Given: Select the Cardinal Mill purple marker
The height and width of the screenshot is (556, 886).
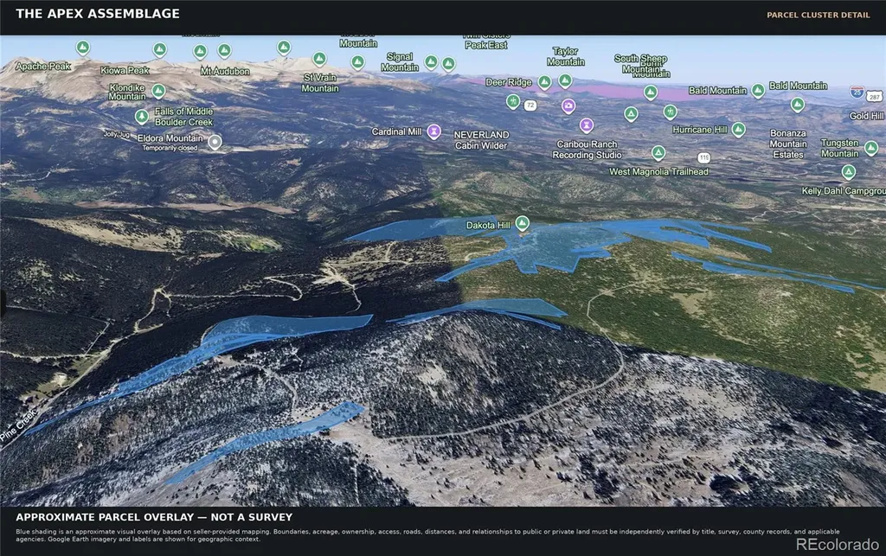Looking at the screenshot, I should tap(433, 131).
